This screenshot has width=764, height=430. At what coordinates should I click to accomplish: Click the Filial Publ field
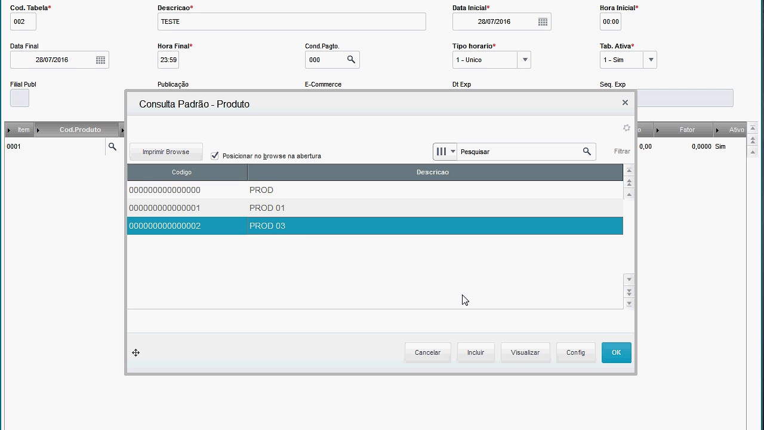(x=20, y=98)
